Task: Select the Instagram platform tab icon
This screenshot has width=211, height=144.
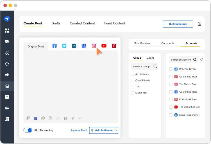Action: point(94,46)
